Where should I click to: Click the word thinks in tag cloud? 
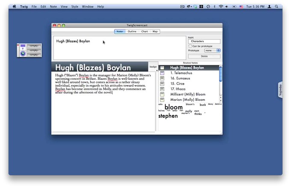(198, 114)
